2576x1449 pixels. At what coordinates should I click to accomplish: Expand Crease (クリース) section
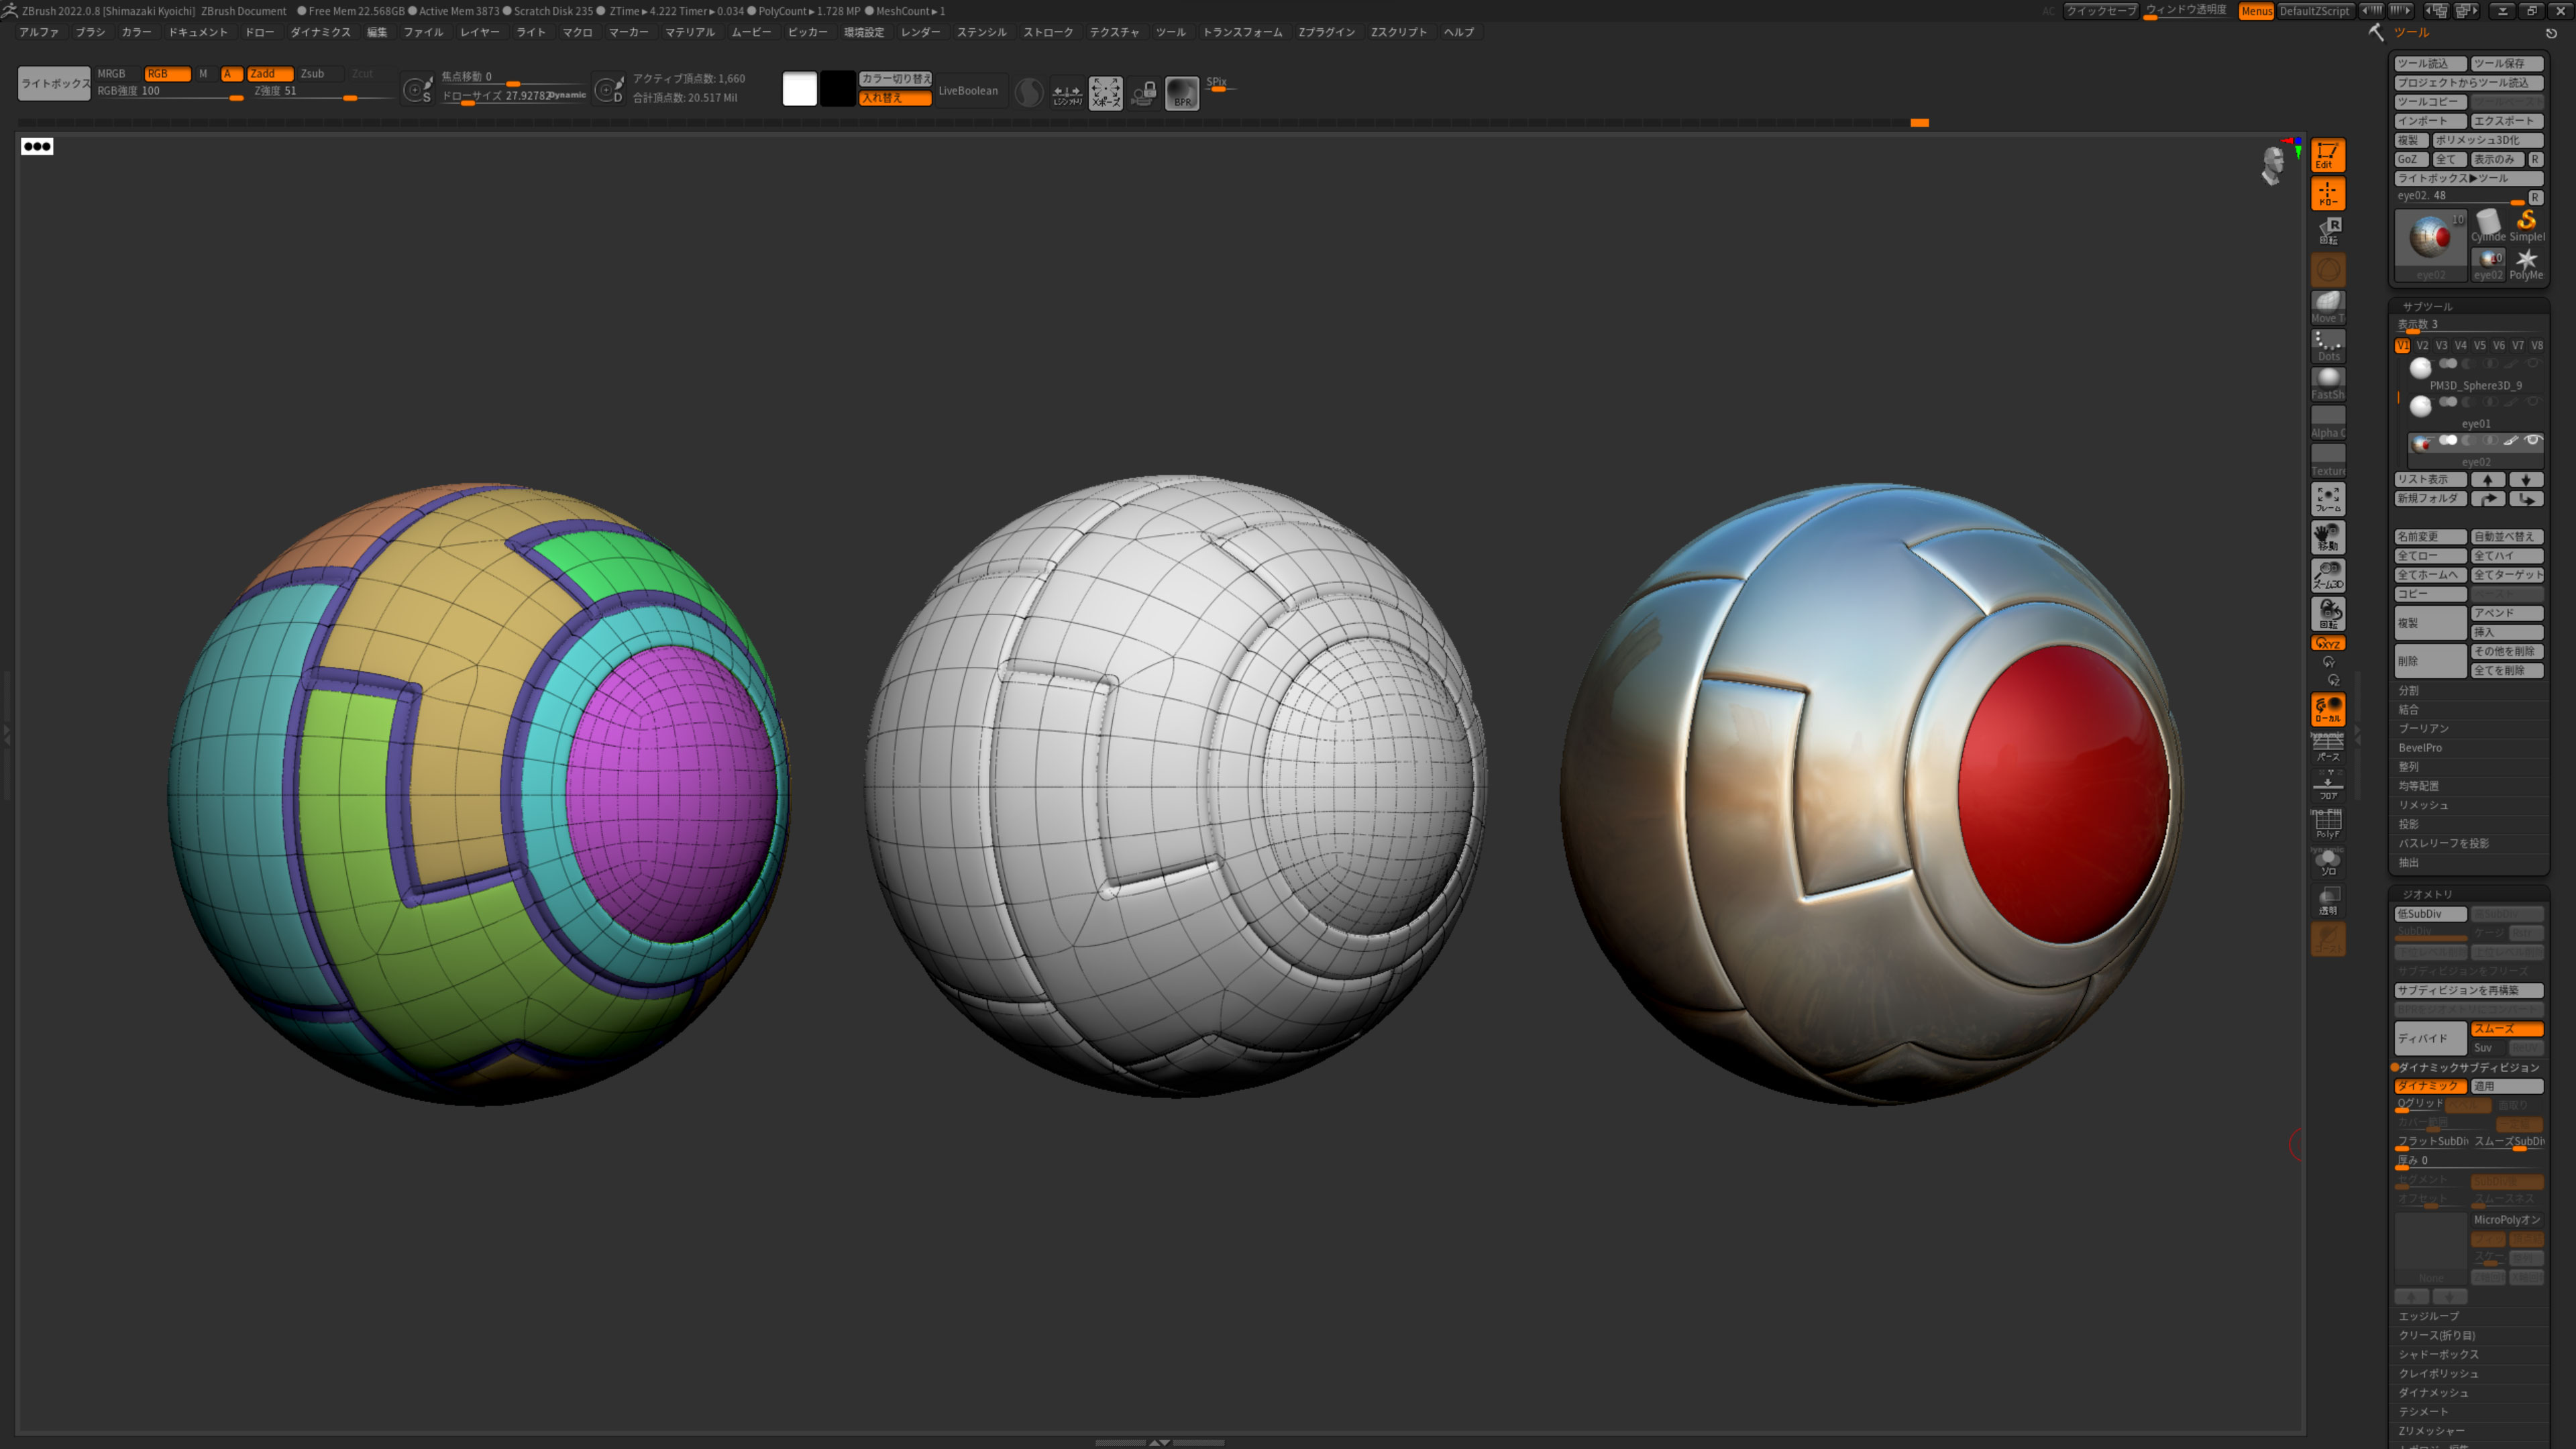click(2437, 1335)
